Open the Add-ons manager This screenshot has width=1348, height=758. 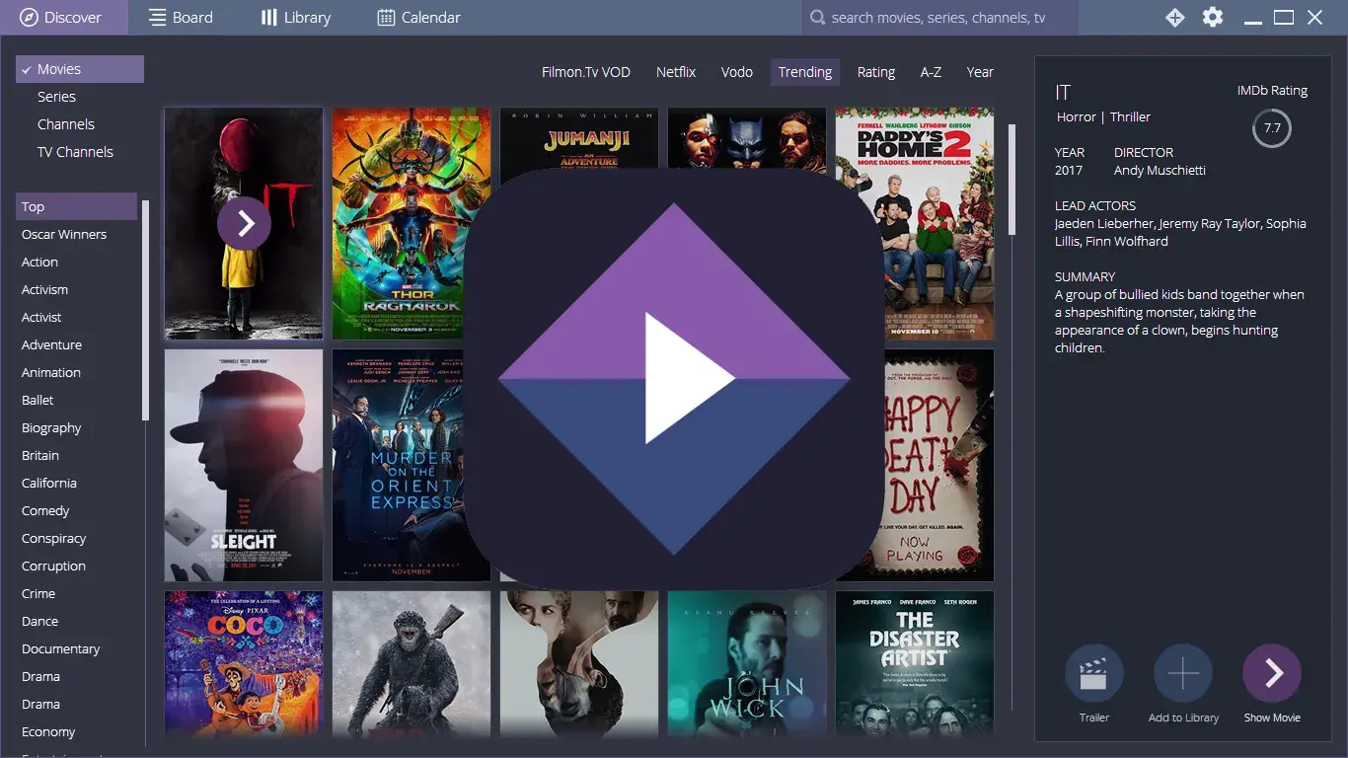[x=1174, y=17]
